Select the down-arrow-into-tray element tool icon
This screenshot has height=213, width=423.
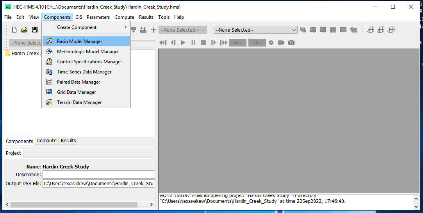click(x=143, y=30)
